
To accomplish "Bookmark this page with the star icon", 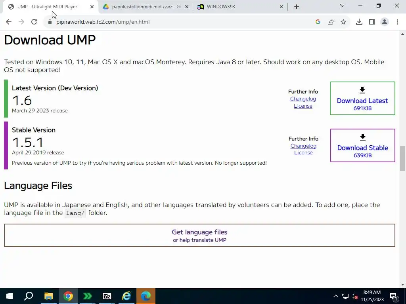I will [343, 22].
